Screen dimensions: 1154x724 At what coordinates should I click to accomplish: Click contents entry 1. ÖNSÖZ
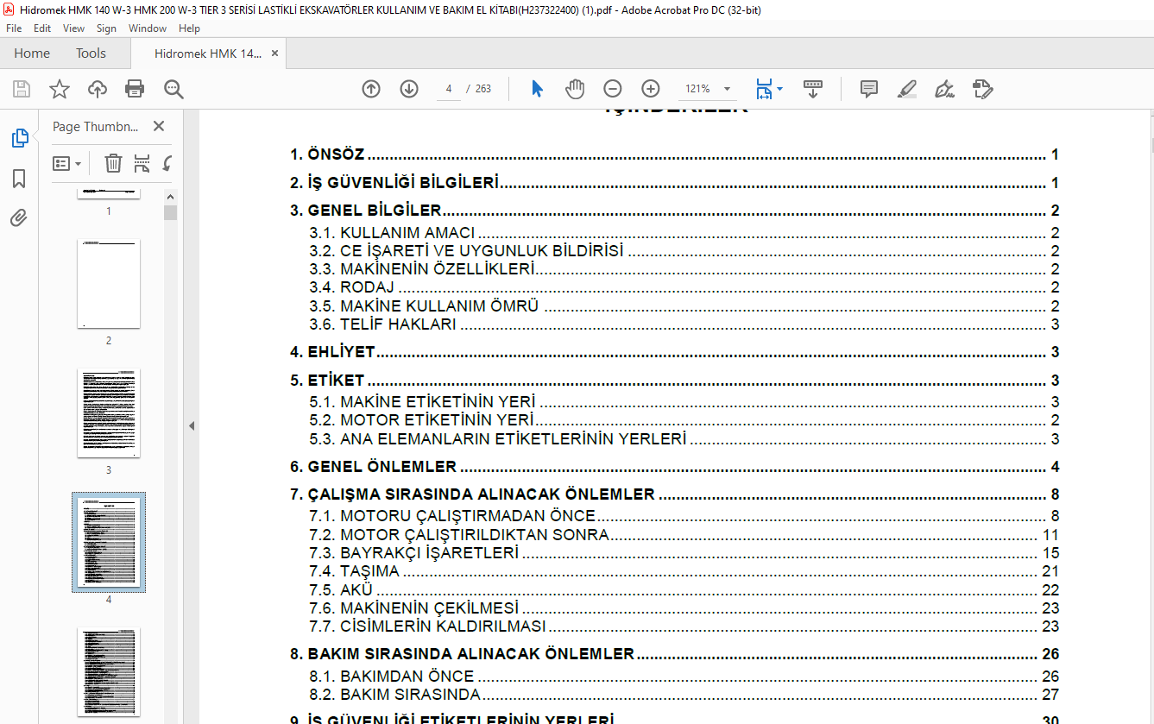[674, 155]
